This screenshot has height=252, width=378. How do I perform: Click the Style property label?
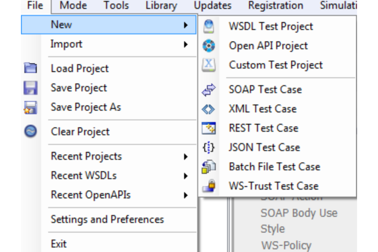point(273,229)
